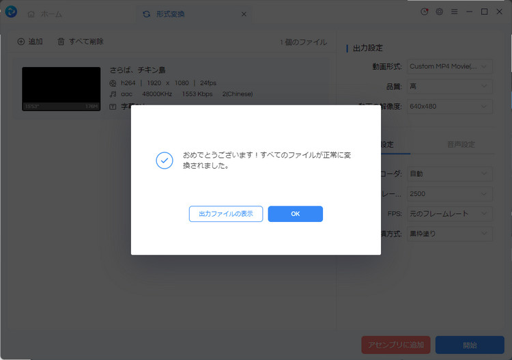This screenshot has width=512, height=360.
Task: Open the hamburger menu icon
Action: [x=454, y=12]
